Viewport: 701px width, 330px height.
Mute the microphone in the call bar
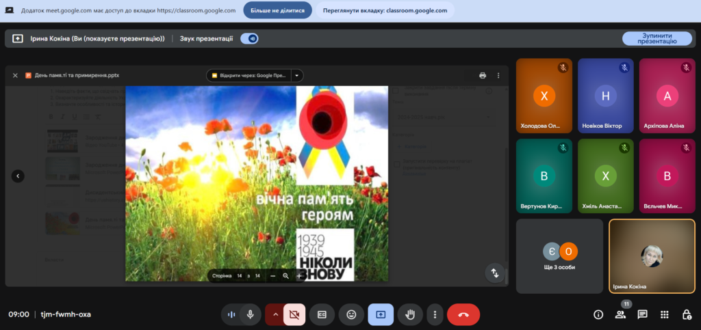coord(251,314)
